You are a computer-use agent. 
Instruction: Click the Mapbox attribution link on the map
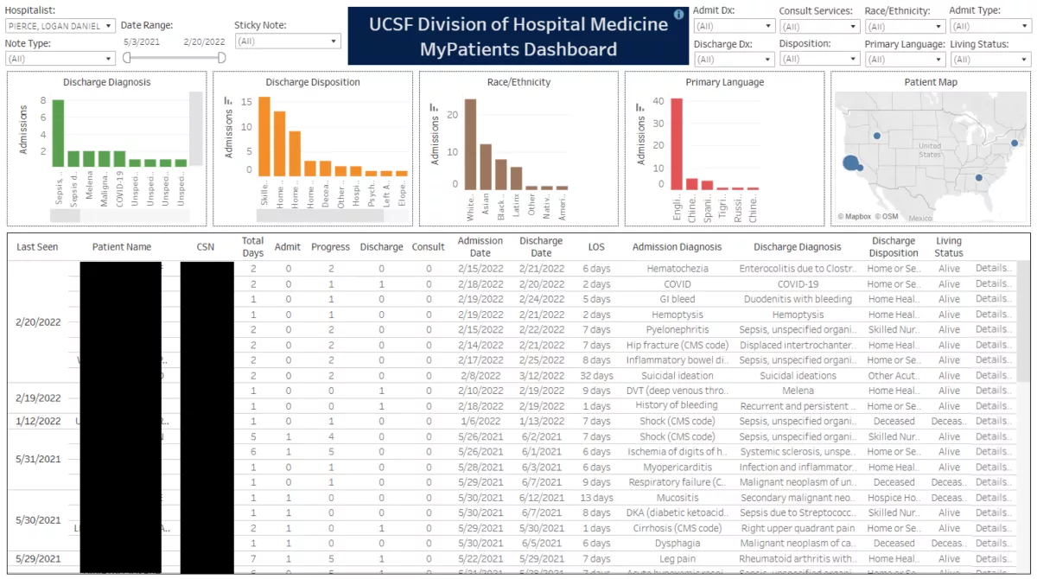pos(855,216)
